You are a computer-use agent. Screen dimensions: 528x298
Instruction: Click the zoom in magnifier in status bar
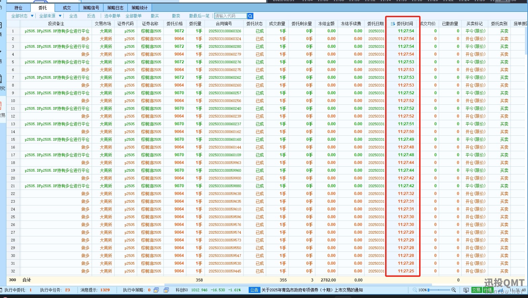coord(454,290)
